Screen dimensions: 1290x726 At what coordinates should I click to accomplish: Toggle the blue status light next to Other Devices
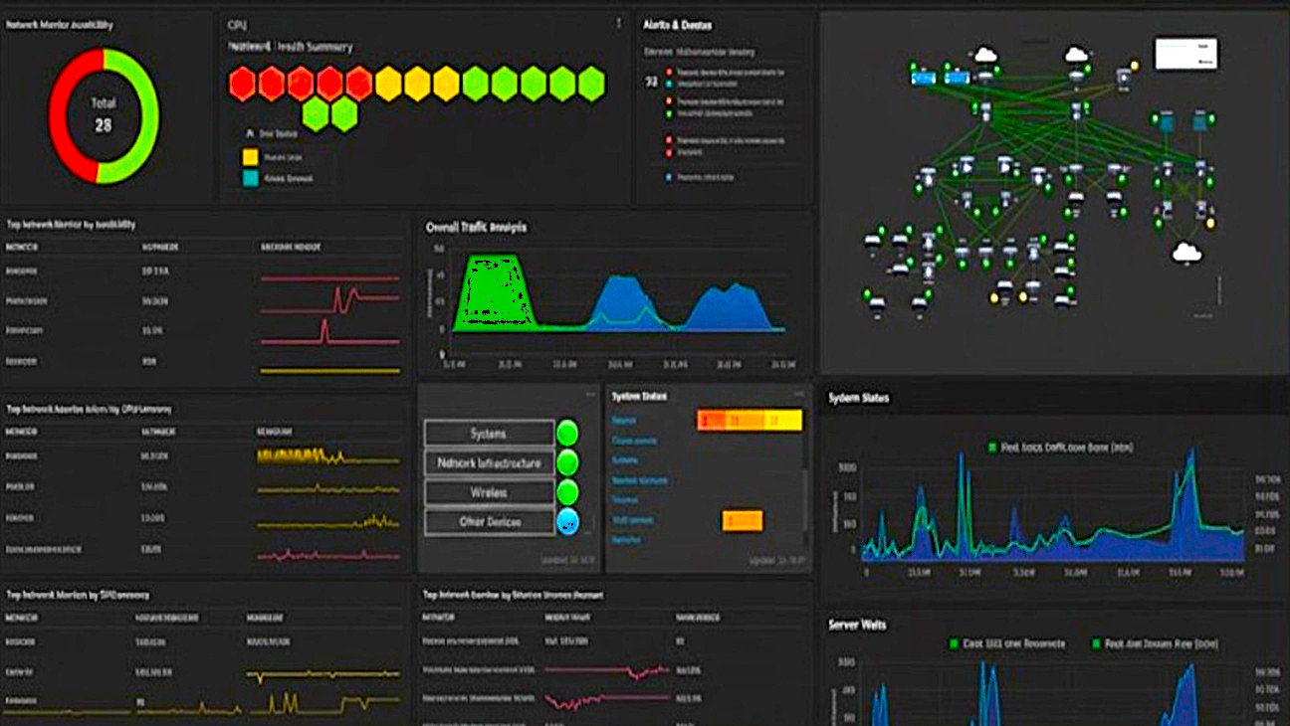point(566,519)
